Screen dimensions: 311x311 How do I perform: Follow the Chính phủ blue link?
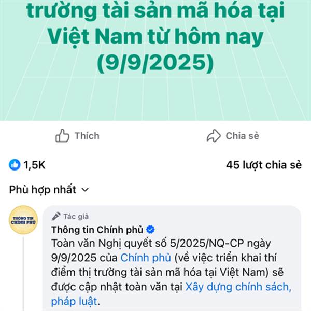(x=146, y=258)
